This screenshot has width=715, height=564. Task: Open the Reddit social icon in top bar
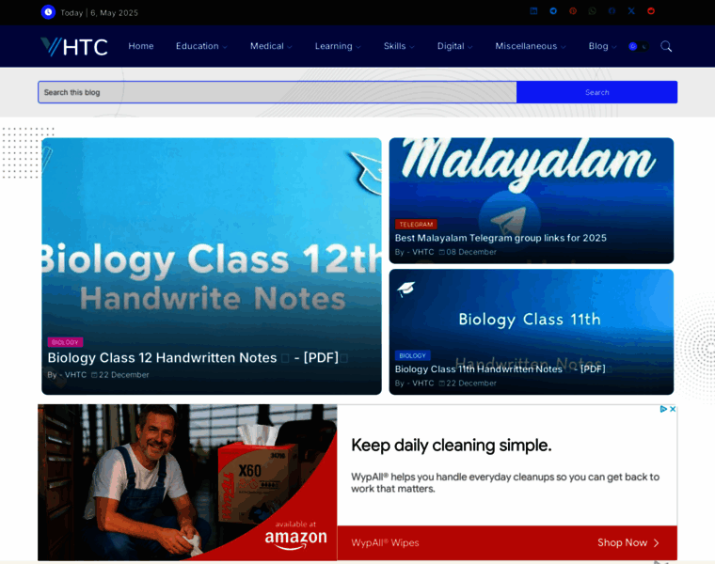point(651,11)
